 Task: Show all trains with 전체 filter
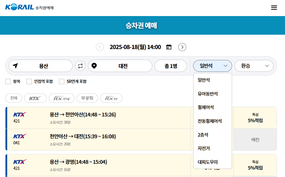point(14,98)
